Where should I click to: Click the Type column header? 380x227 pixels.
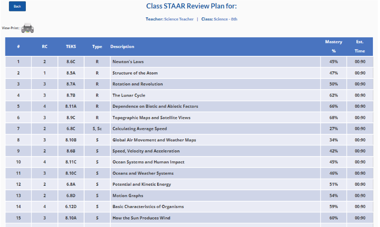pyautogui.click(x=97, y=47)
